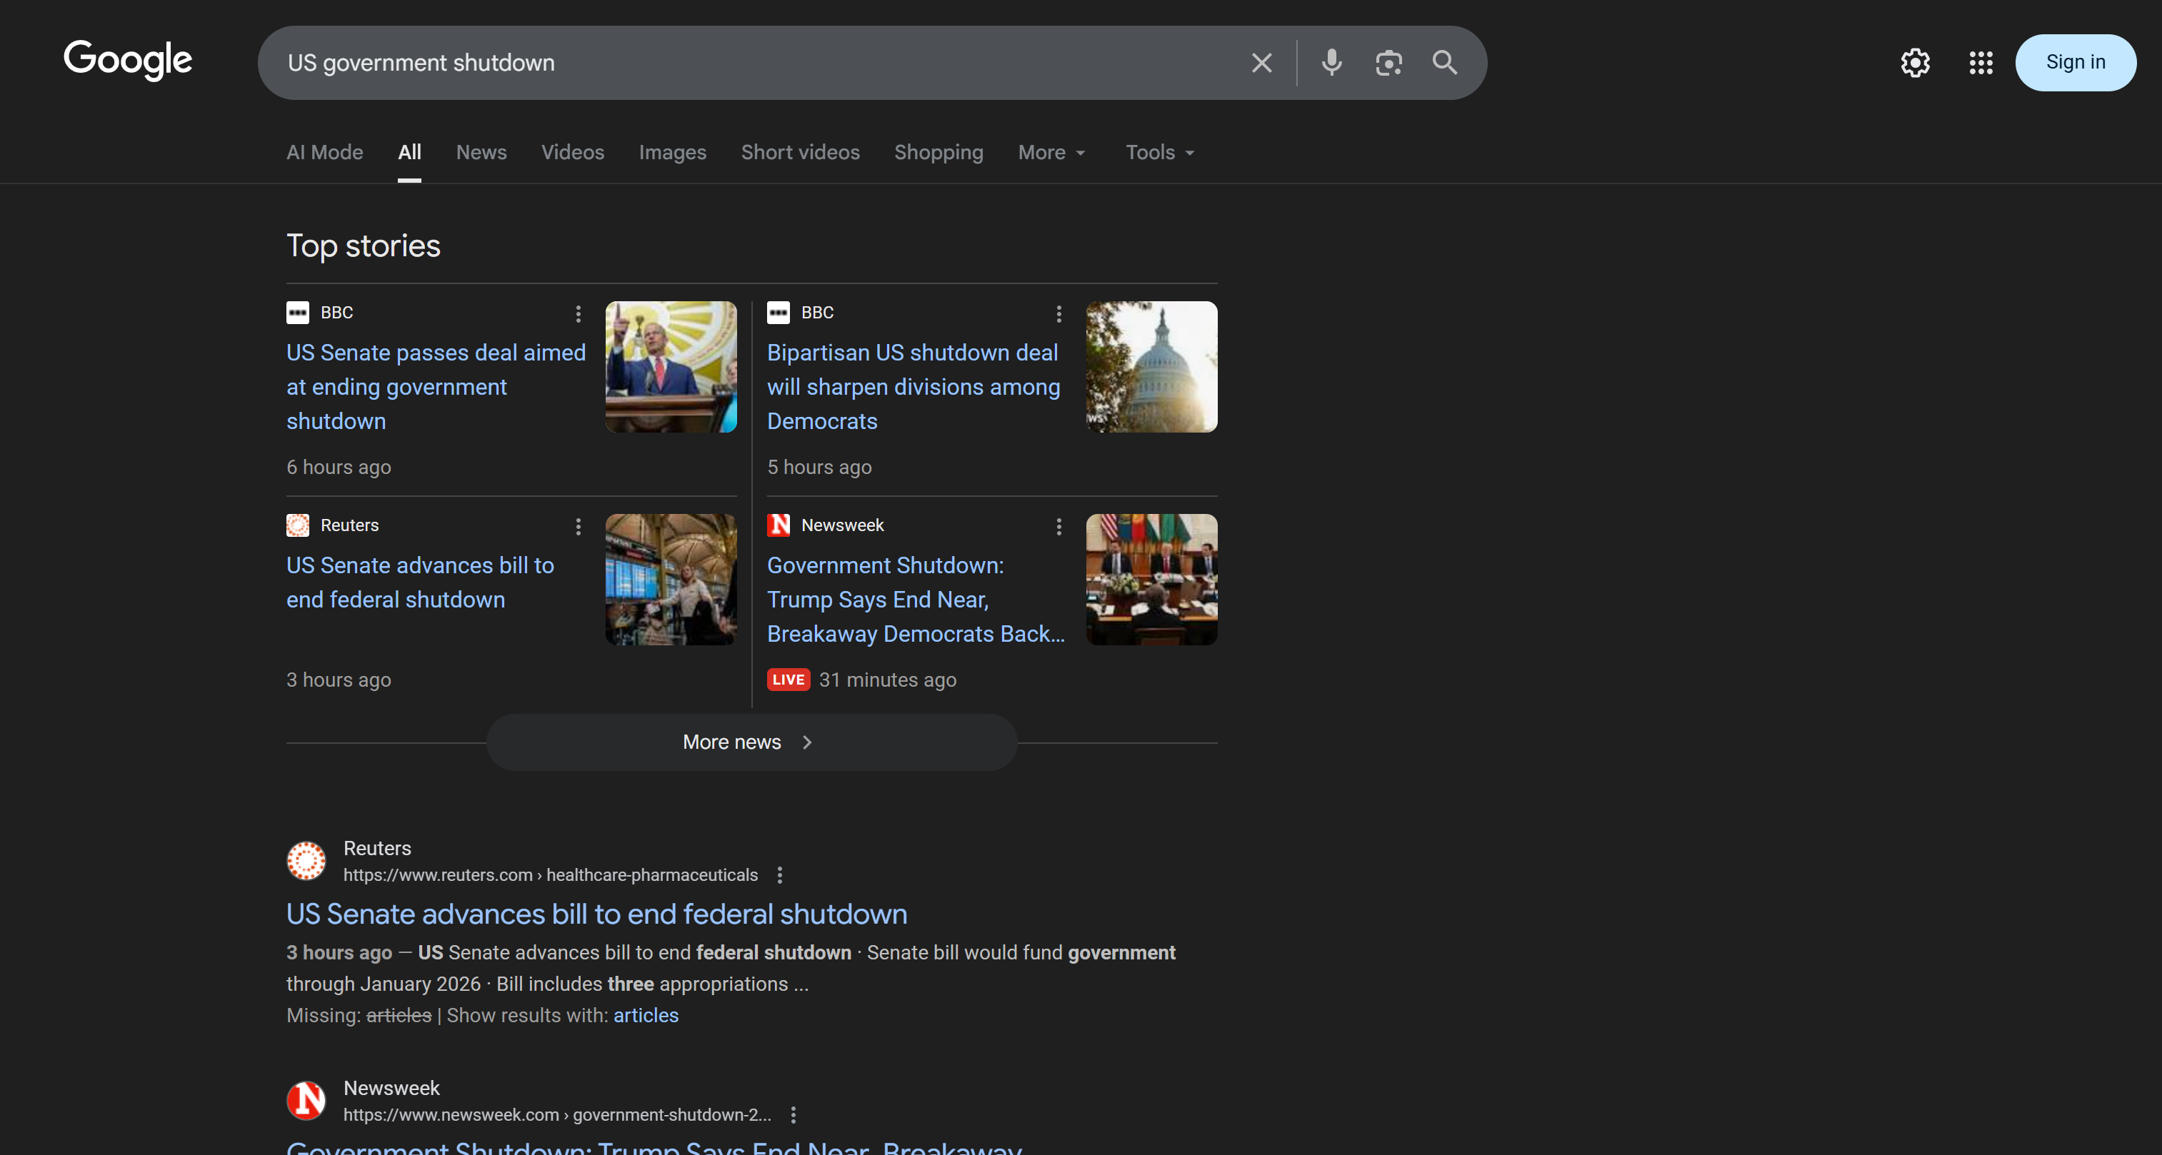Viewport: 2162px width, 1155px height.
Task: Switch to the News tab
Action: pos(481,152)
